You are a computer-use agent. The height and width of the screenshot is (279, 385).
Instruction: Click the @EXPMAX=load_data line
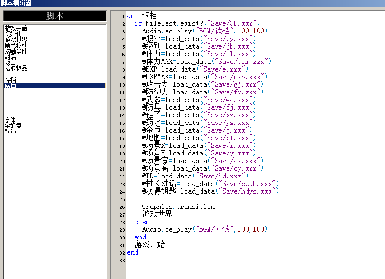(x=204, y=77)
